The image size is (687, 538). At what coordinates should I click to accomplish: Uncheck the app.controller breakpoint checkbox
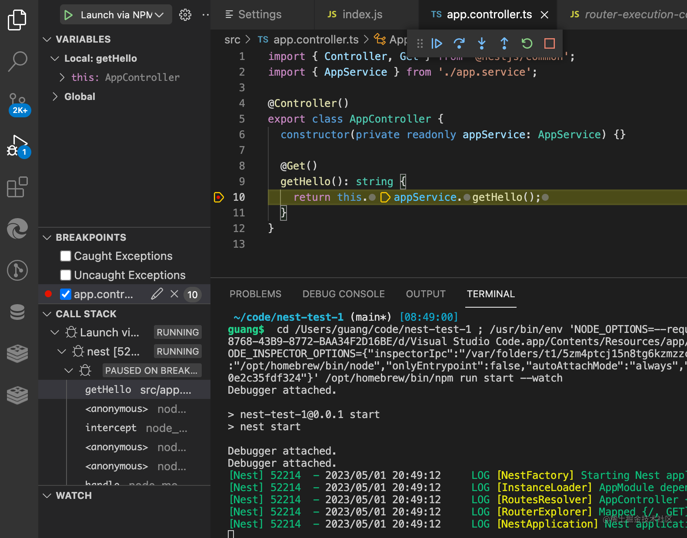pos(66,294)
